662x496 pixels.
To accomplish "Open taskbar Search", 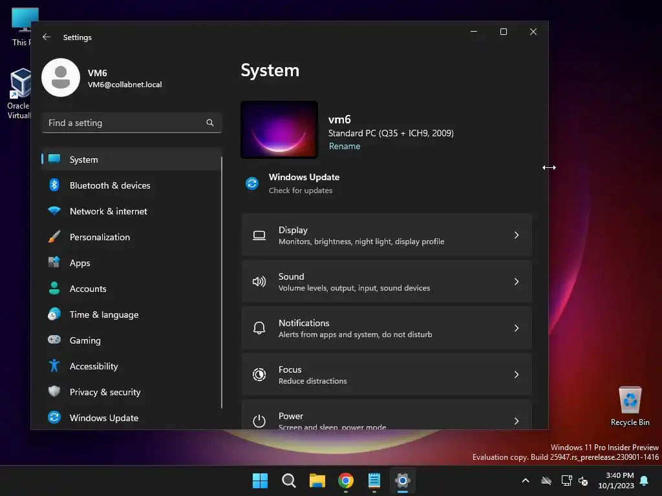I will coord(289,480).
